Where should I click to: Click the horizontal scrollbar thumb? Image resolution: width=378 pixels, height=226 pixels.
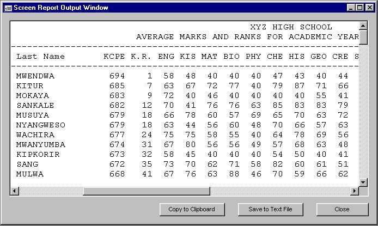tap(146, 191)
